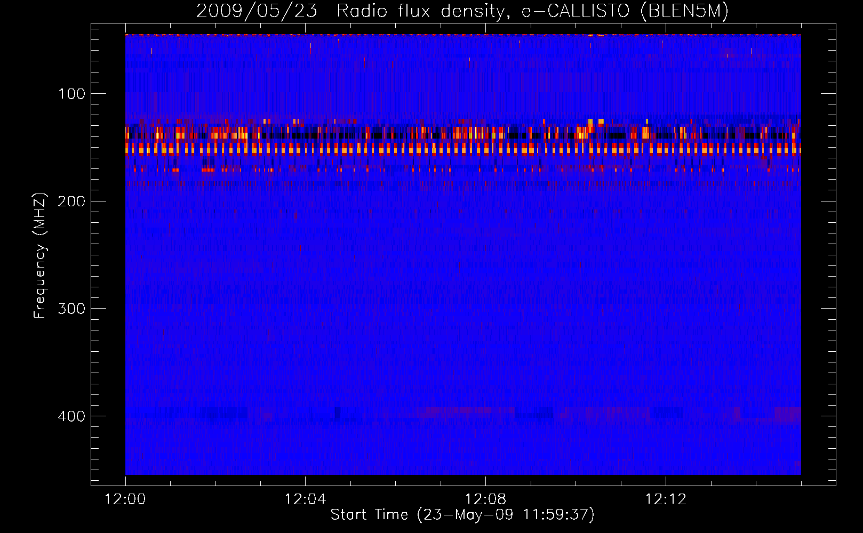Image resolution: width=863 pixels, height=533 pixels.
Task: Click the '12:08' time tick label
Action: (x=486, y=499)
